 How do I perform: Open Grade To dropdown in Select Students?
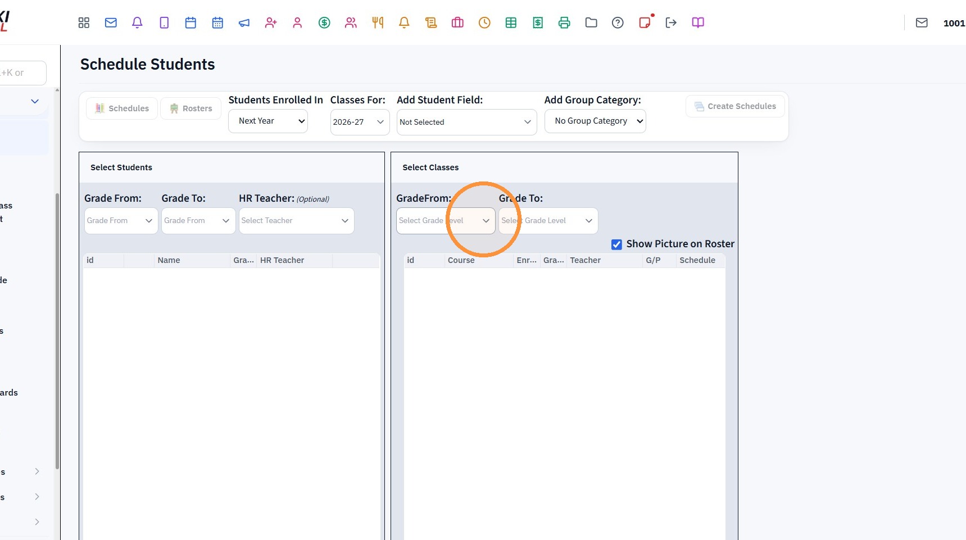click(198, 221)
